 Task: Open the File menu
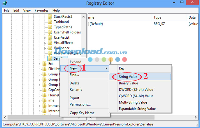(x=7, y=10)
